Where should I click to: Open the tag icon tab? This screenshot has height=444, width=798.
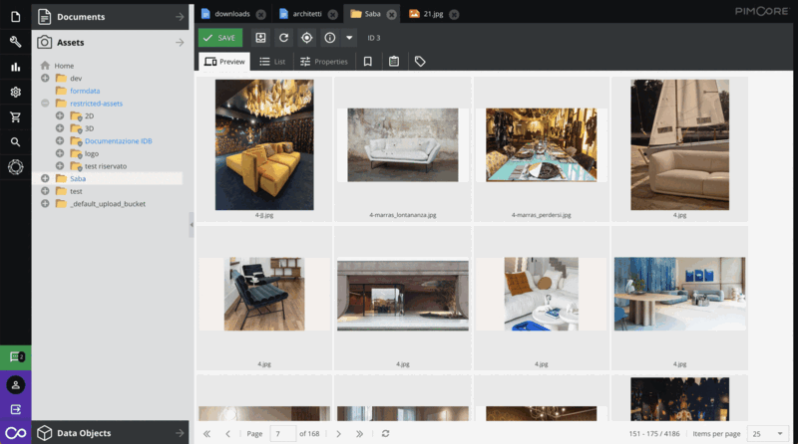(x=420, y=62)
